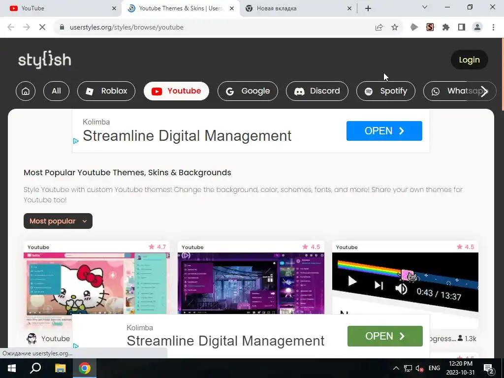Open File Explorer from taskbar

pyautogui.click(x=60, y=368)
